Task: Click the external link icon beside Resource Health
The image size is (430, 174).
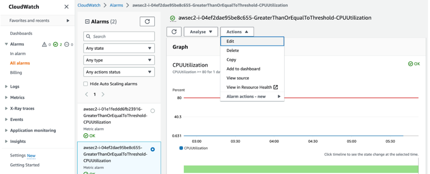Action: pyautogui.click(x=276, y=87)
